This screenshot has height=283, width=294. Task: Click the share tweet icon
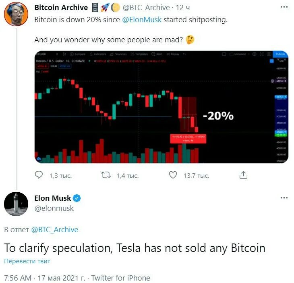tap(243, 175)
